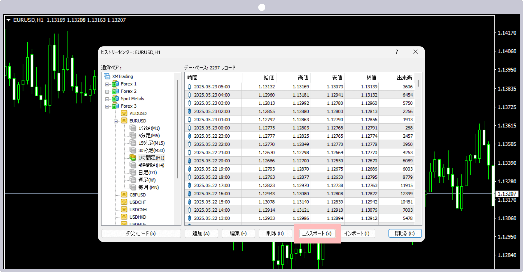Collapse the EURUSD tree node
The width and height of the screenshot is (523, 272).
point(116,121)
